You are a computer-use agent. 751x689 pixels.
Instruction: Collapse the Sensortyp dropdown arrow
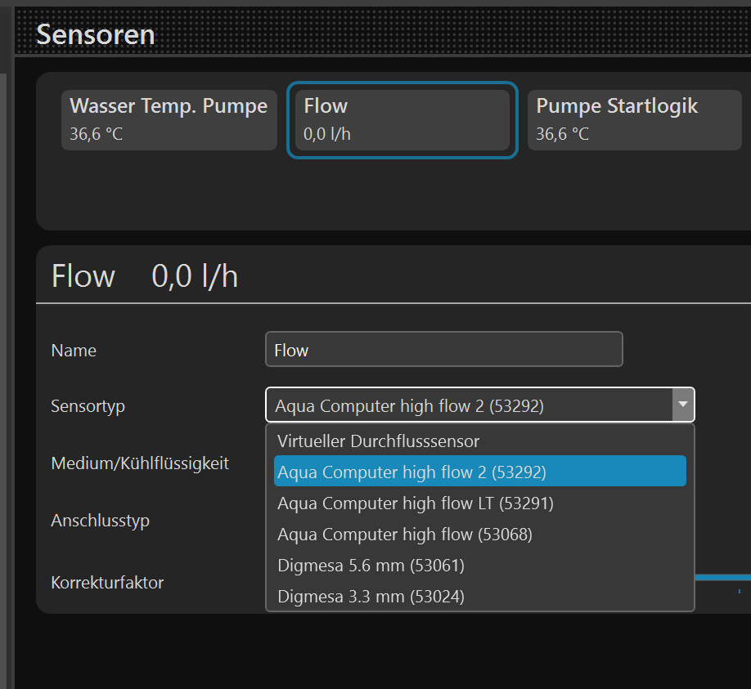coord(683,405)
